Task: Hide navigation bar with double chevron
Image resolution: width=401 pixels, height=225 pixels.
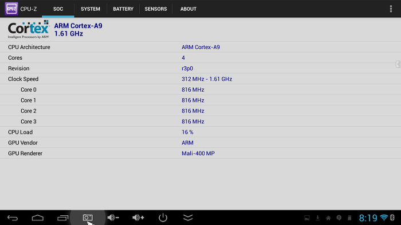Action: coord(188,218)
